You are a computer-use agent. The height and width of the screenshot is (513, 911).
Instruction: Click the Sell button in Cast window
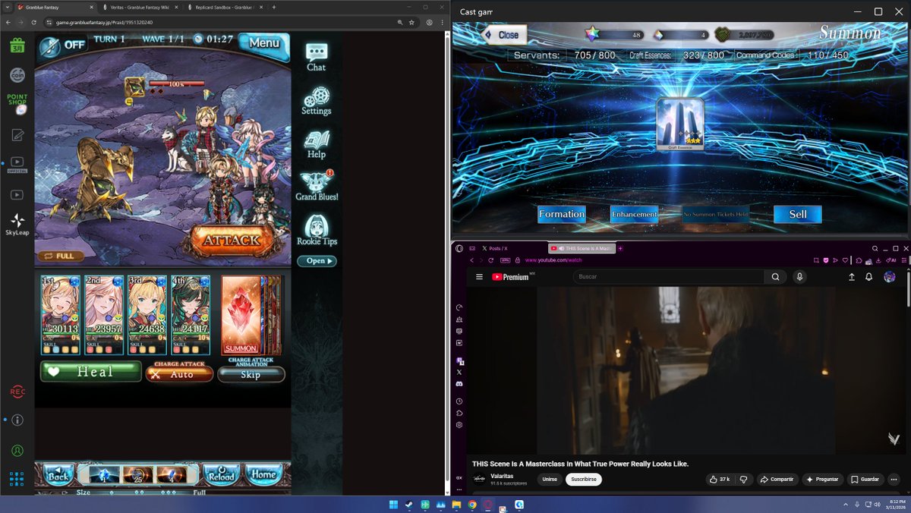798,214
